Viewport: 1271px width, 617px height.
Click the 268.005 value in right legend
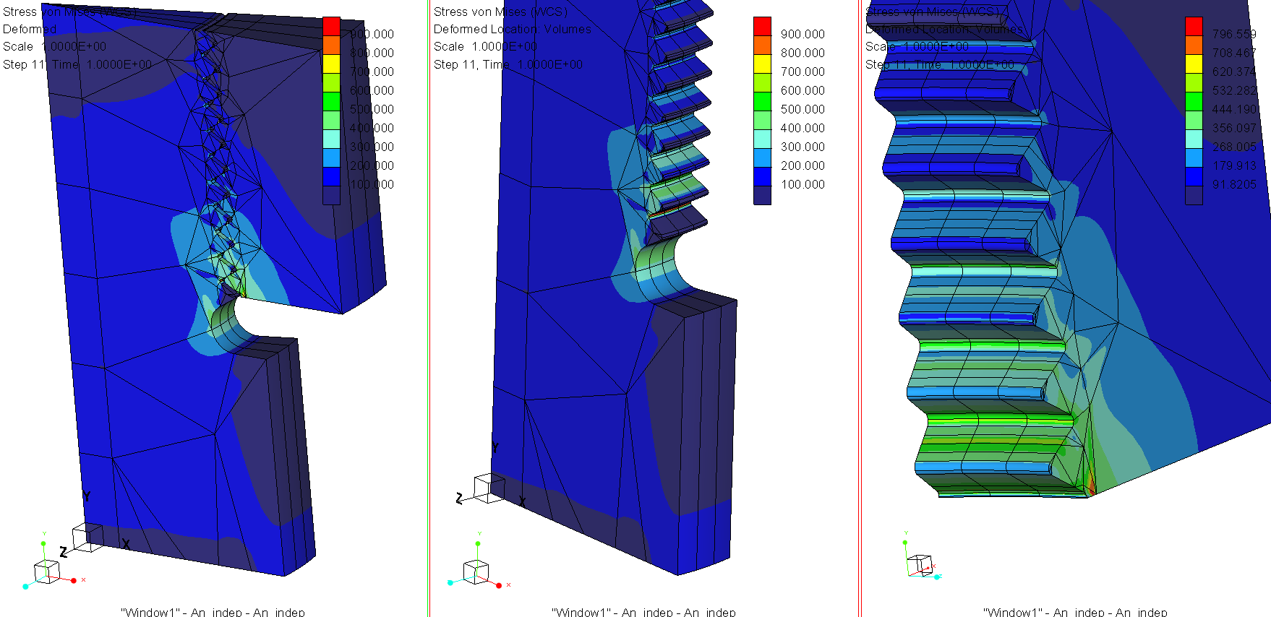(x=1234, y=147)
